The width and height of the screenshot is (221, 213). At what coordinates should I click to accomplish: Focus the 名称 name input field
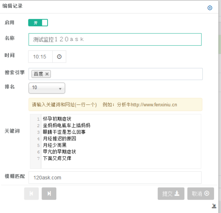(115, 39)
